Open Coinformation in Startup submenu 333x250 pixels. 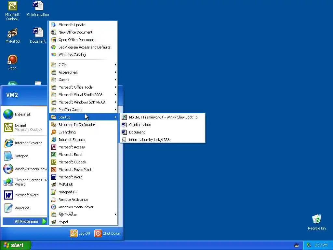click(x=163, y=125)
